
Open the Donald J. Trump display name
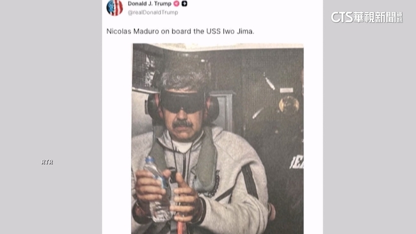(x=149, y=3)
